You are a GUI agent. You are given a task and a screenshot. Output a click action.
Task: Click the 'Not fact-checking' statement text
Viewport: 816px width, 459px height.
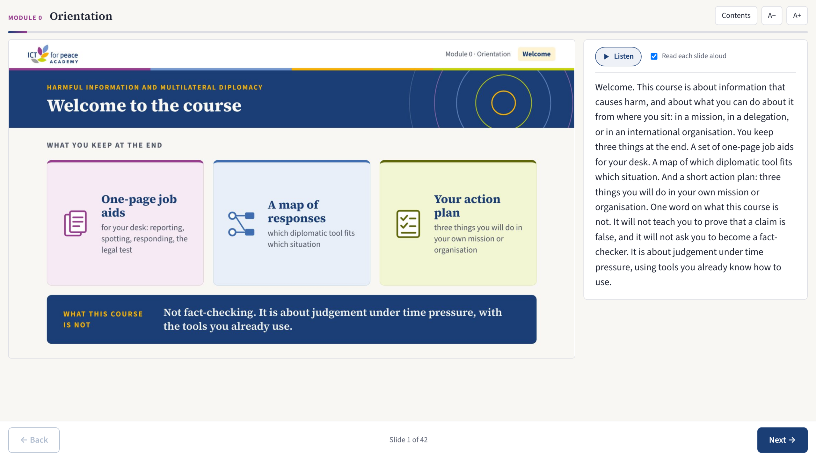point(332,319)
